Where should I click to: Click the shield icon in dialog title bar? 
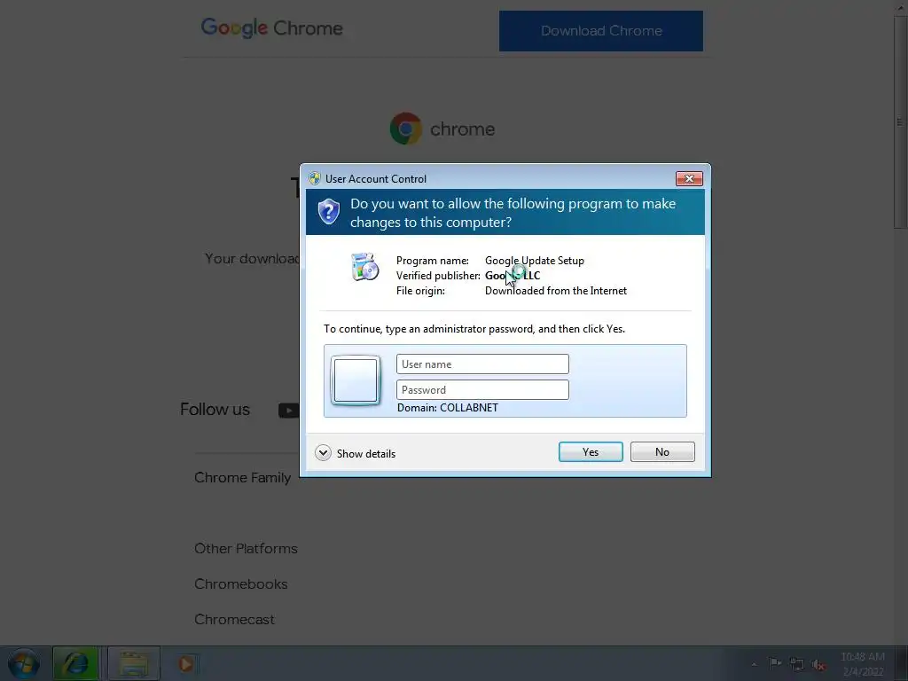315,178
